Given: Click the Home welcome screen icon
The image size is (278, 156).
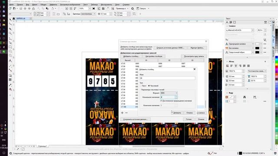Looking at the screenshot, I should click(13, 18).
